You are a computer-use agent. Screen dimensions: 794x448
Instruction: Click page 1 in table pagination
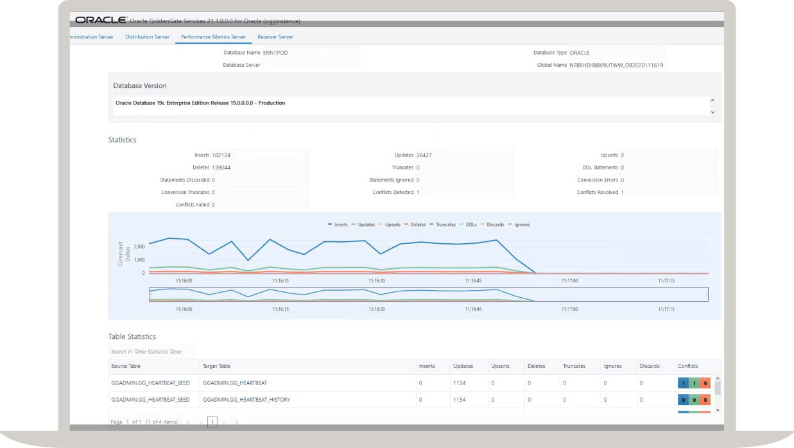212,422
